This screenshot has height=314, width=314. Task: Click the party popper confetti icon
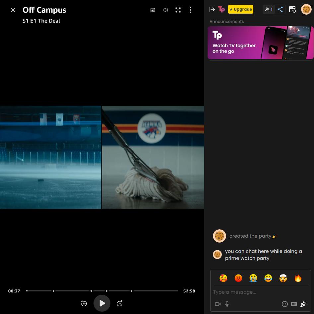click(x=303, y=304)
